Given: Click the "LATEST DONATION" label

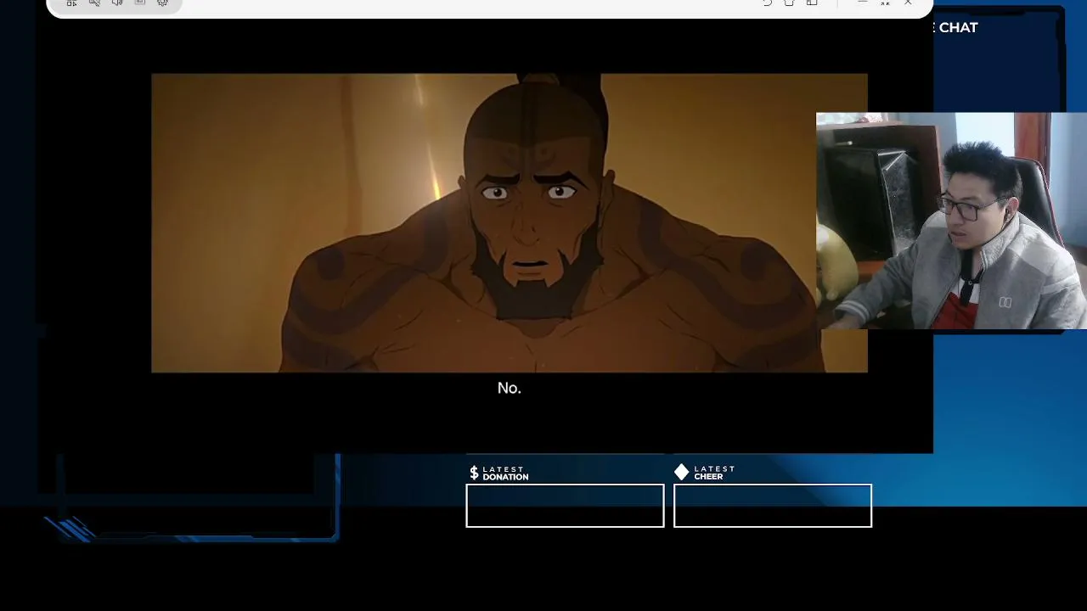Looking at the screenshot, I should 505,474.
